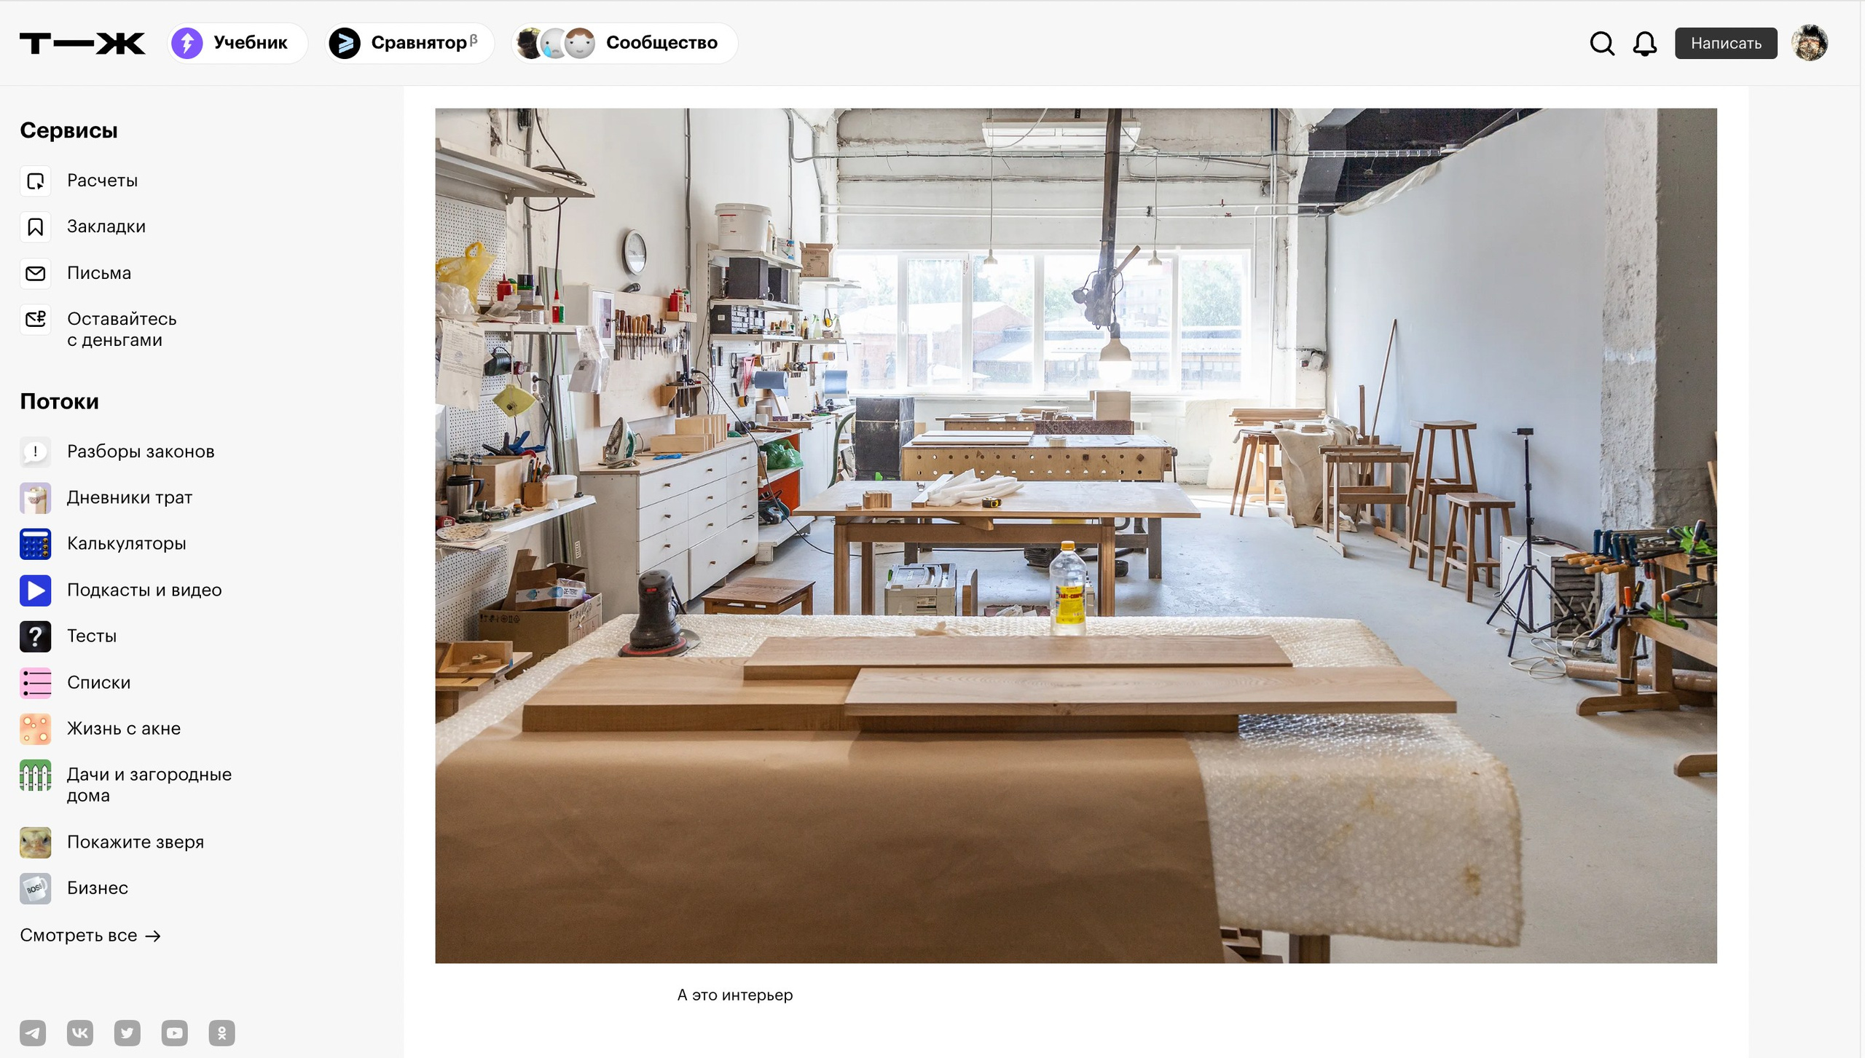Click the Telegram social icon

click(x=33, y=1033)
